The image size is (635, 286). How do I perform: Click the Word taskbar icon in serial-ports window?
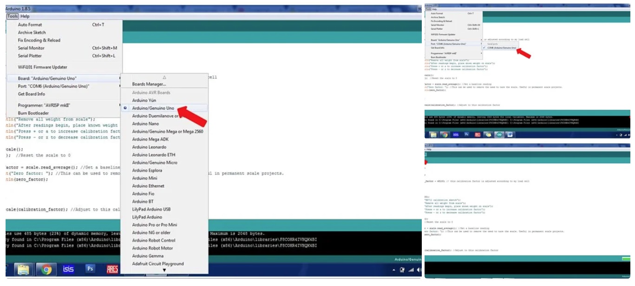(x=510, y=134)
